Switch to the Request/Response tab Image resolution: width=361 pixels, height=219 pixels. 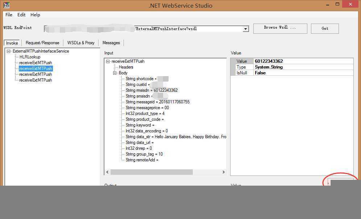(42, 43)
